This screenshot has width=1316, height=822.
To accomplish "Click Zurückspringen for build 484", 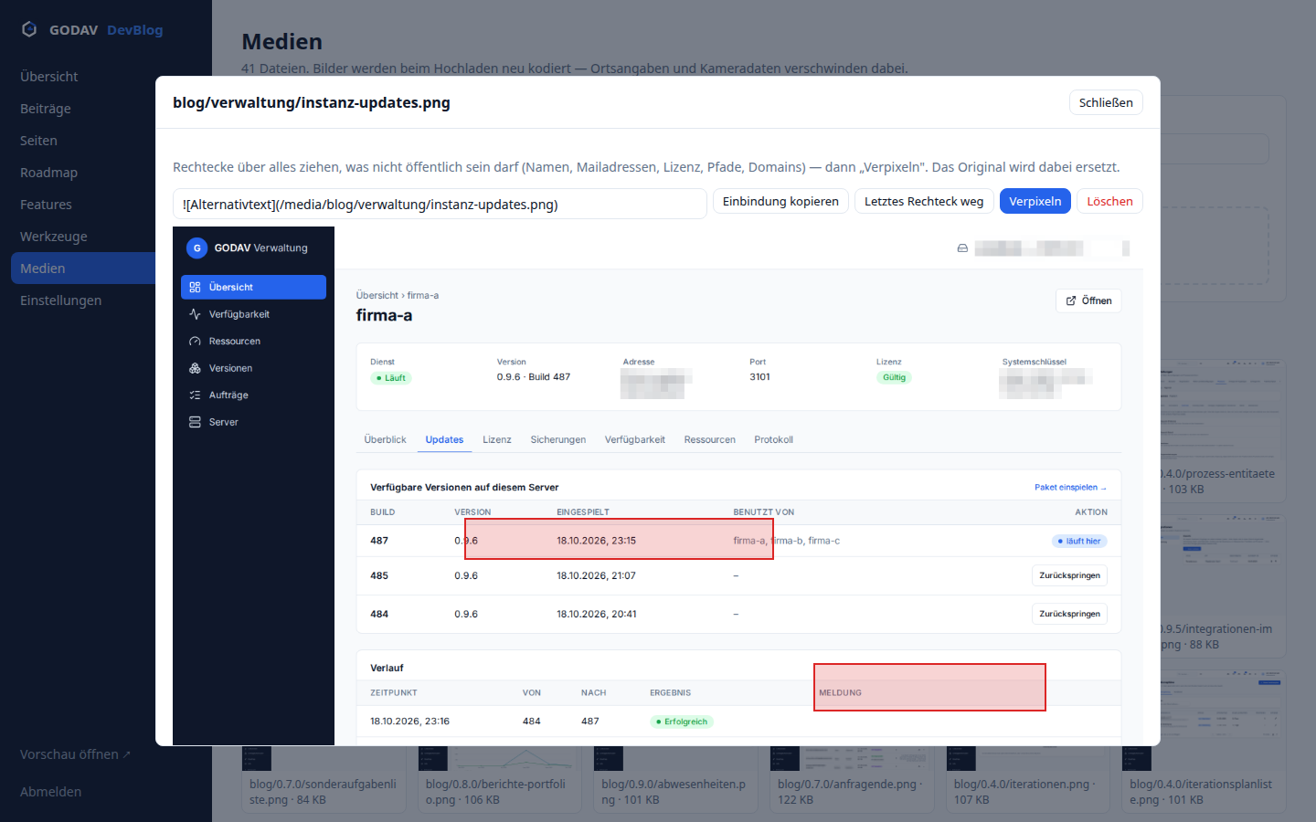I will 1069,614.
